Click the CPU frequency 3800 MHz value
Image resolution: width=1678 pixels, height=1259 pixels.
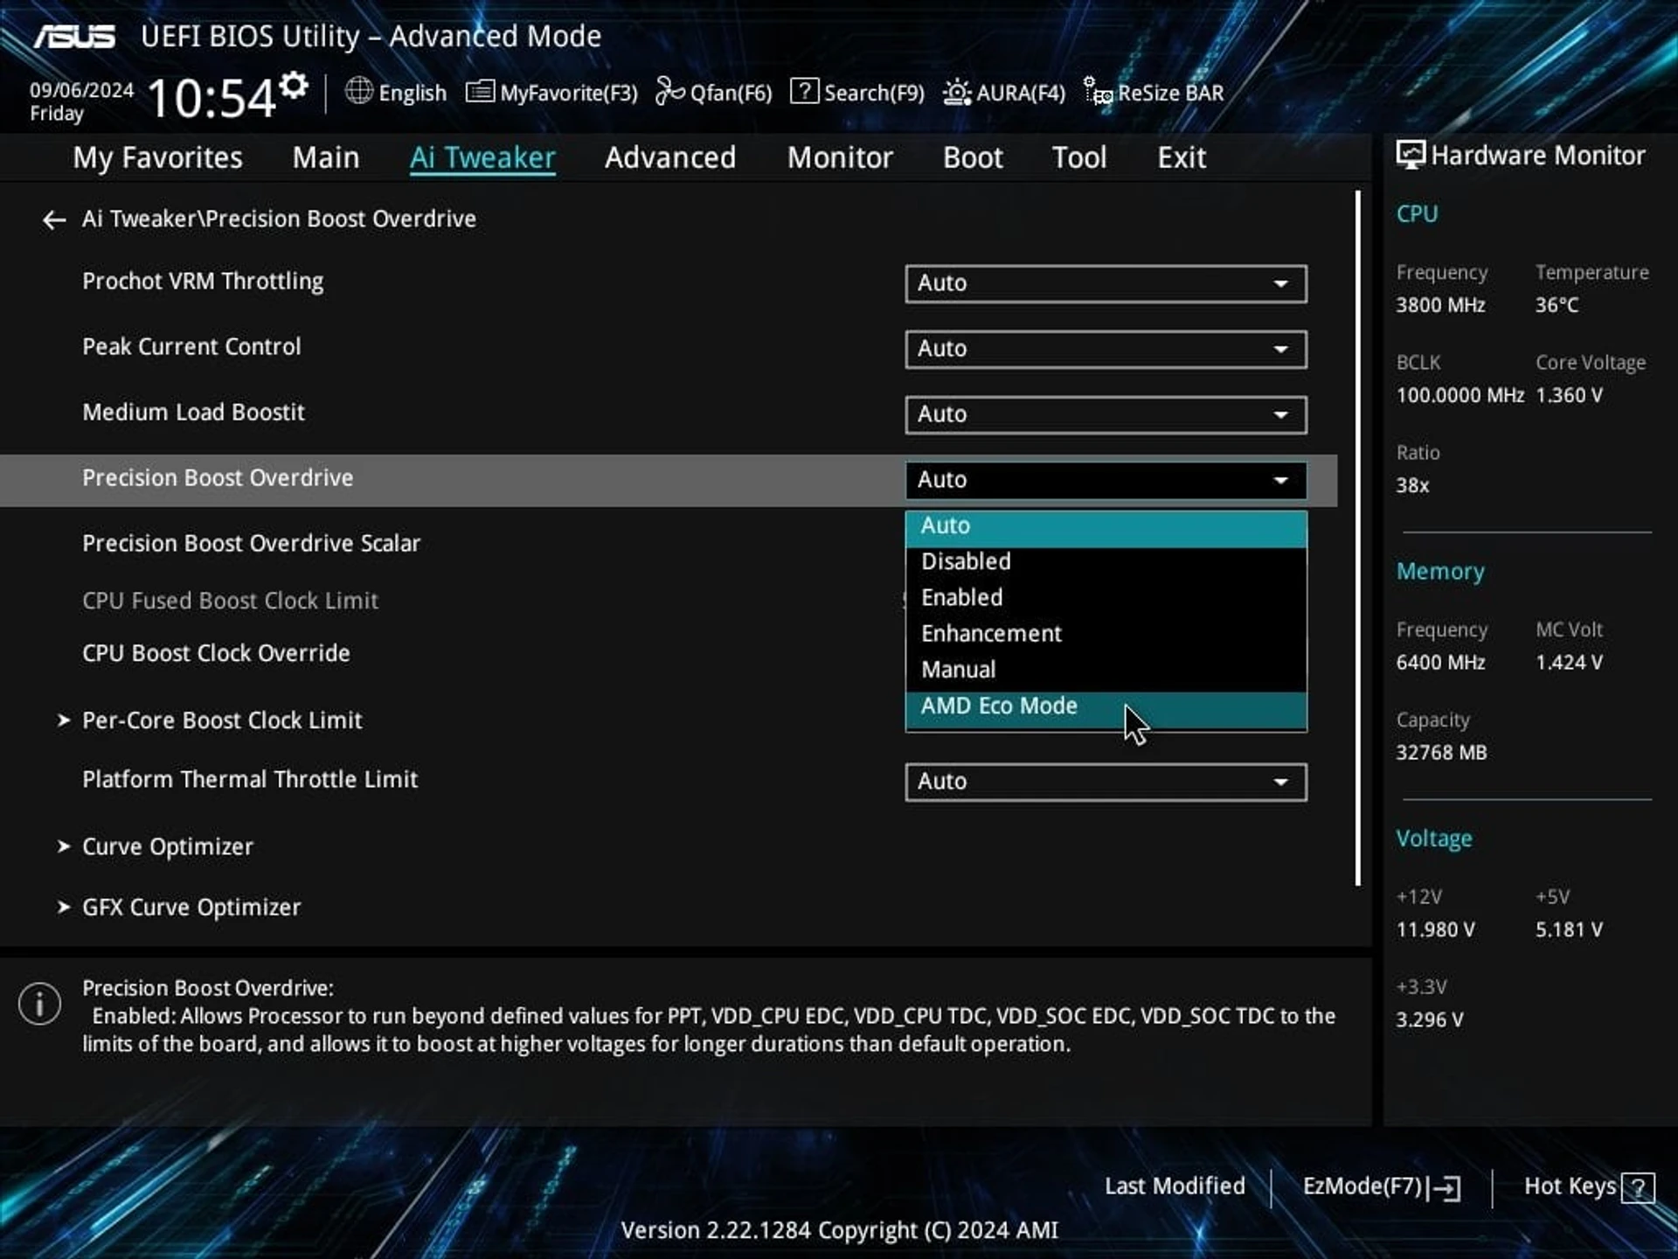coord(1440,305)
